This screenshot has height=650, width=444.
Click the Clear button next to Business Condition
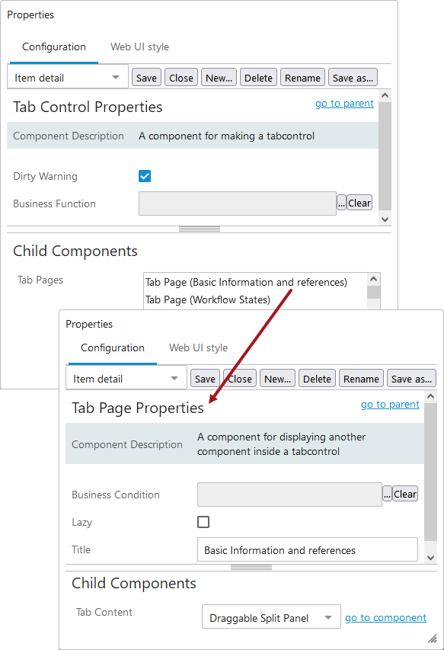pyautogui.click(x=405, y=494)
